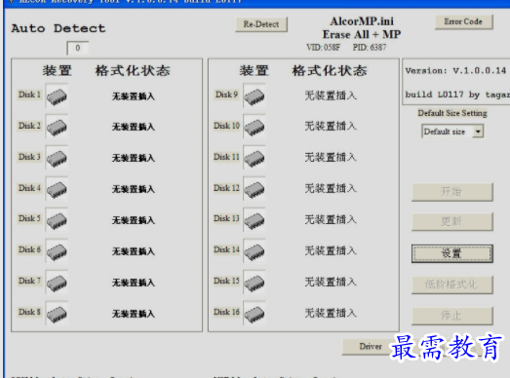Select the Disk 16 label
This screenshot has width=510, height=378.
click(x=226, y=312)
